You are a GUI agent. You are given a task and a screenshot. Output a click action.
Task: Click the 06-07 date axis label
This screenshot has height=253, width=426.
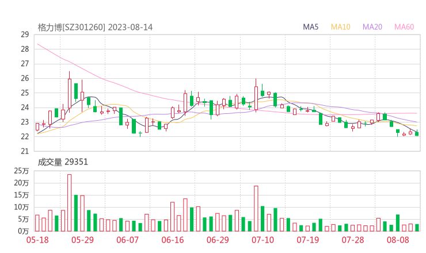(x=127, y=240)
